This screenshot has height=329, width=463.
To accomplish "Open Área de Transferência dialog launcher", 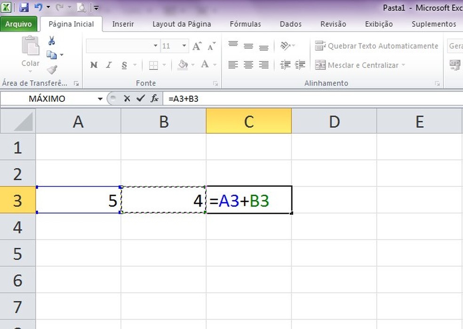I will (x=76, y=84).
